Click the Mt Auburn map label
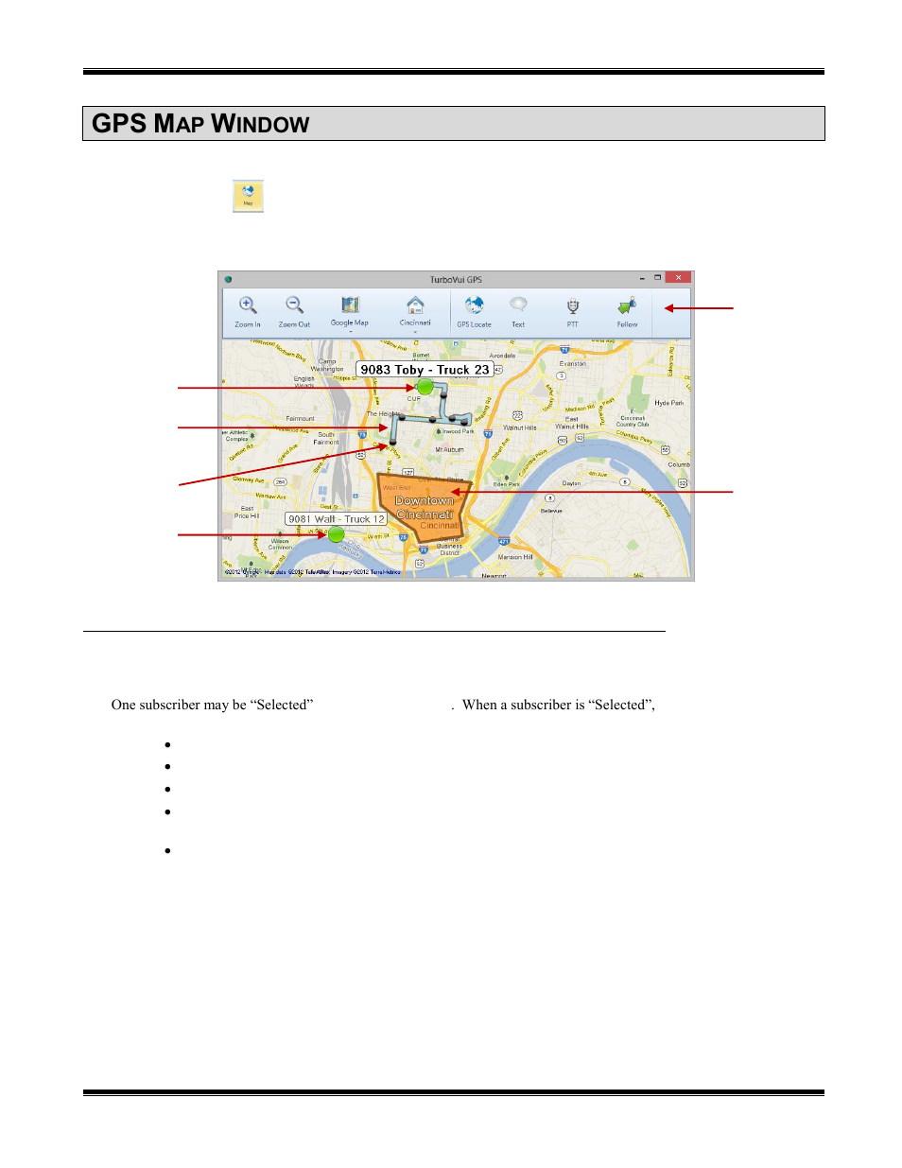This screenshot has width=902, height=1168. 449,450
